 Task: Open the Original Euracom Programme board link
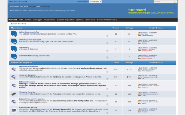click(x=32, y=99)
